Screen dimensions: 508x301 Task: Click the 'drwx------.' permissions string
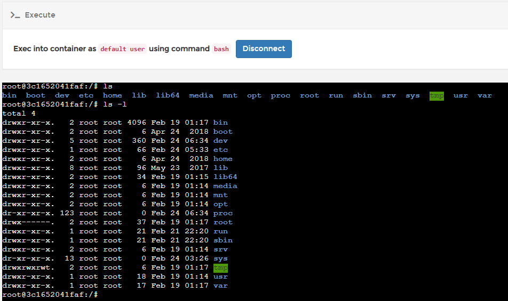(28, 222)
